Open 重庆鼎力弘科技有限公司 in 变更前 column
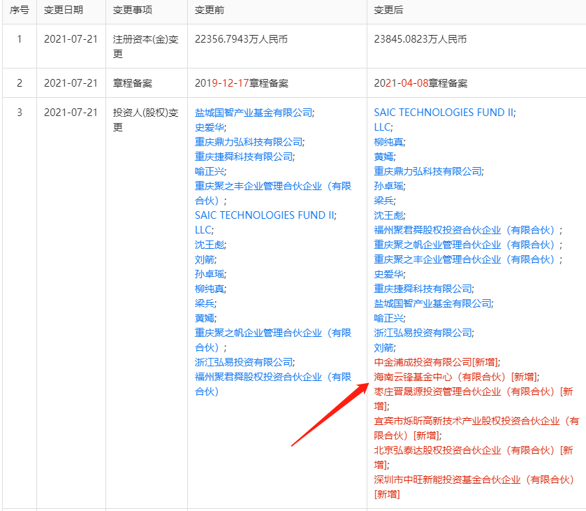This screenshot has height=511, width=586. (x=249, y=142)
